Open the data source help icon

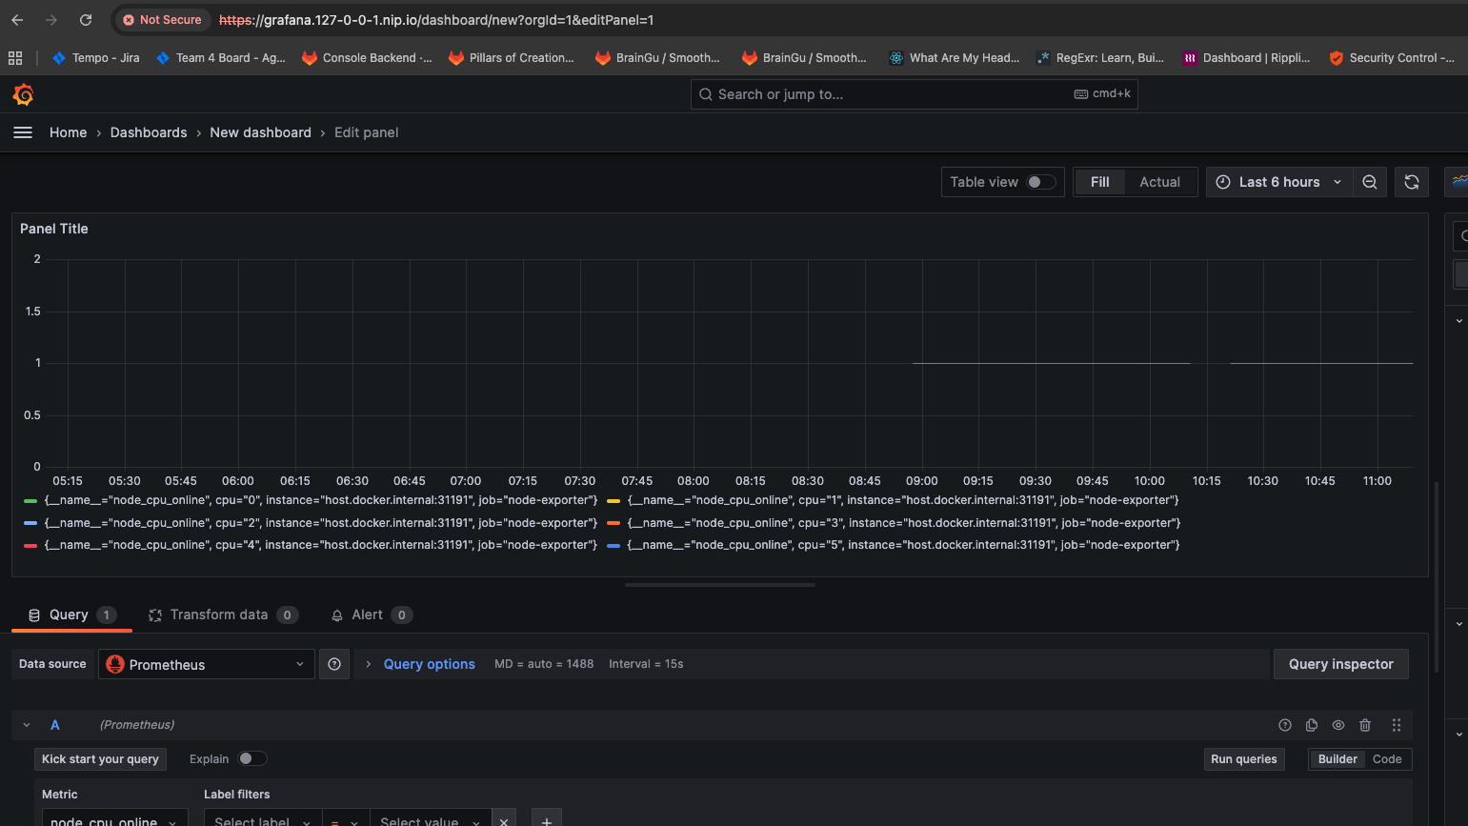click(x=334, y=664)
